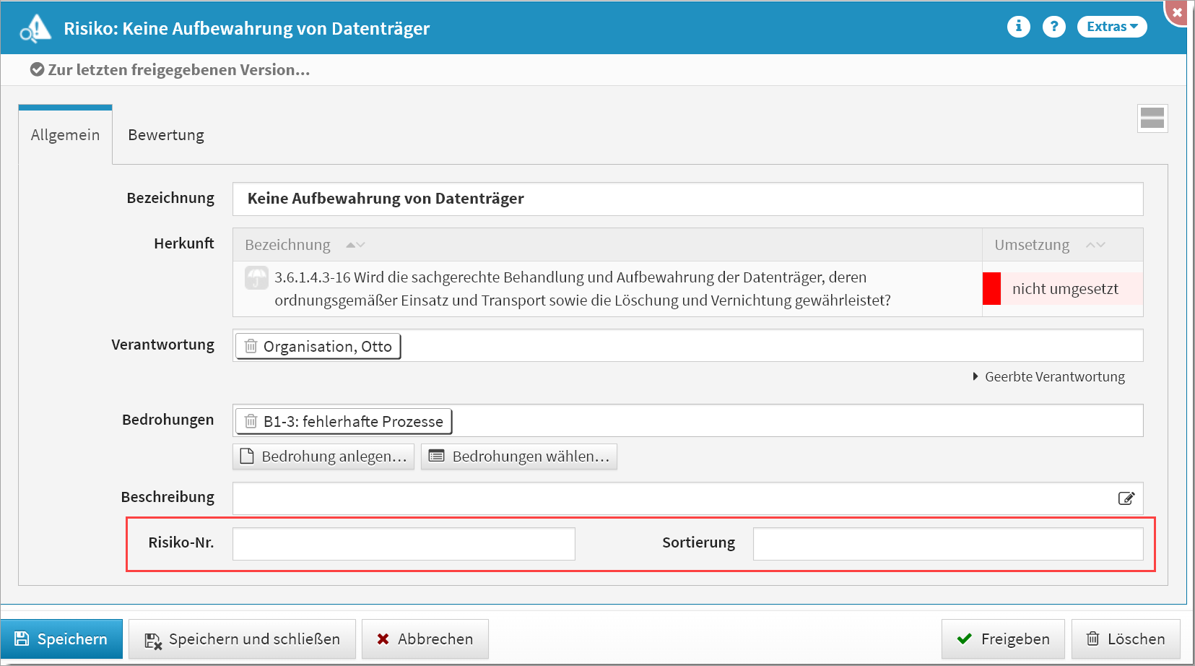Remove B1-3 fehlerhafte Prozesse threat via trash icon
The image size is (1195, 666).
click(251, 421)
